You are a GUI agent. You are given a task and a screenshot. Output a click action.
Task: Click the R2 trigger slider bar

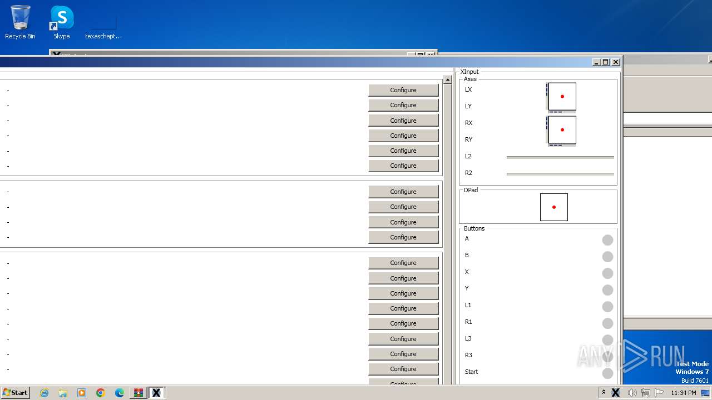[x=560, y=174]
